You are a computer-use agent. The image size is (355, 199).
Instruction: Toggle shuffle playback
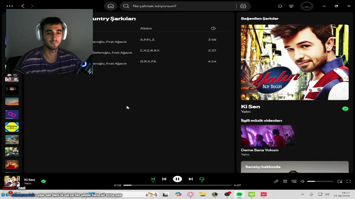pyautogui.click(x=153, y=179)
